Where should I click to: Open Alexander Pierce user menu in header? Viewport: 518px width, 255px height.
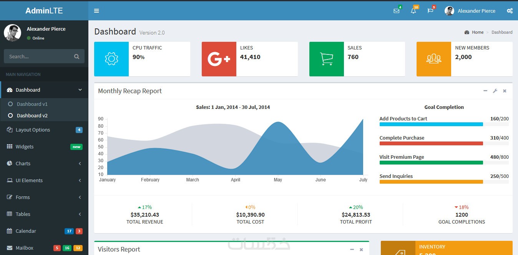pos(470,11)
